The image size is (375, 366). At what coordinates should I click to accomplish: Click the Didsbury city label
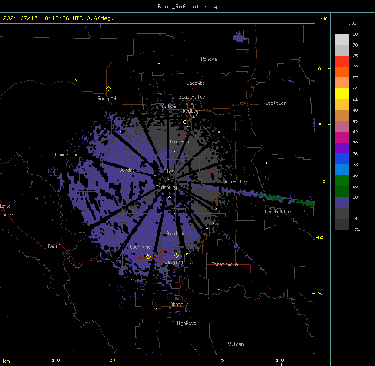coord(167,187)
